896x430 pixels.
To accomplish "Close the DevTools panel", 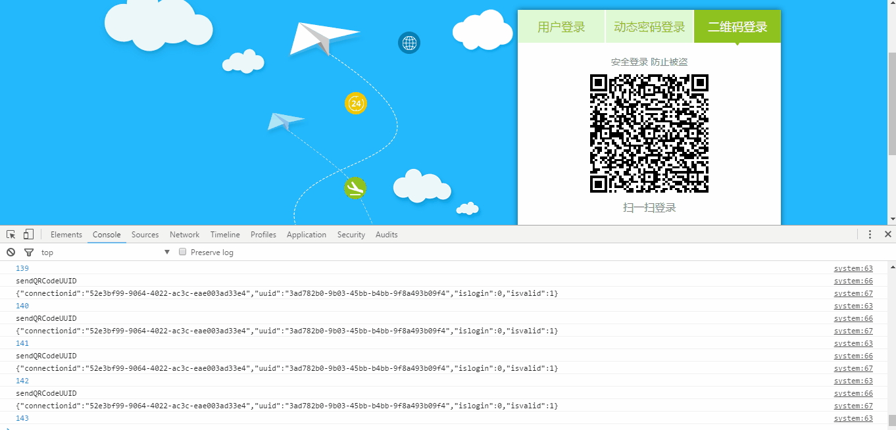I will pos(887,235).
